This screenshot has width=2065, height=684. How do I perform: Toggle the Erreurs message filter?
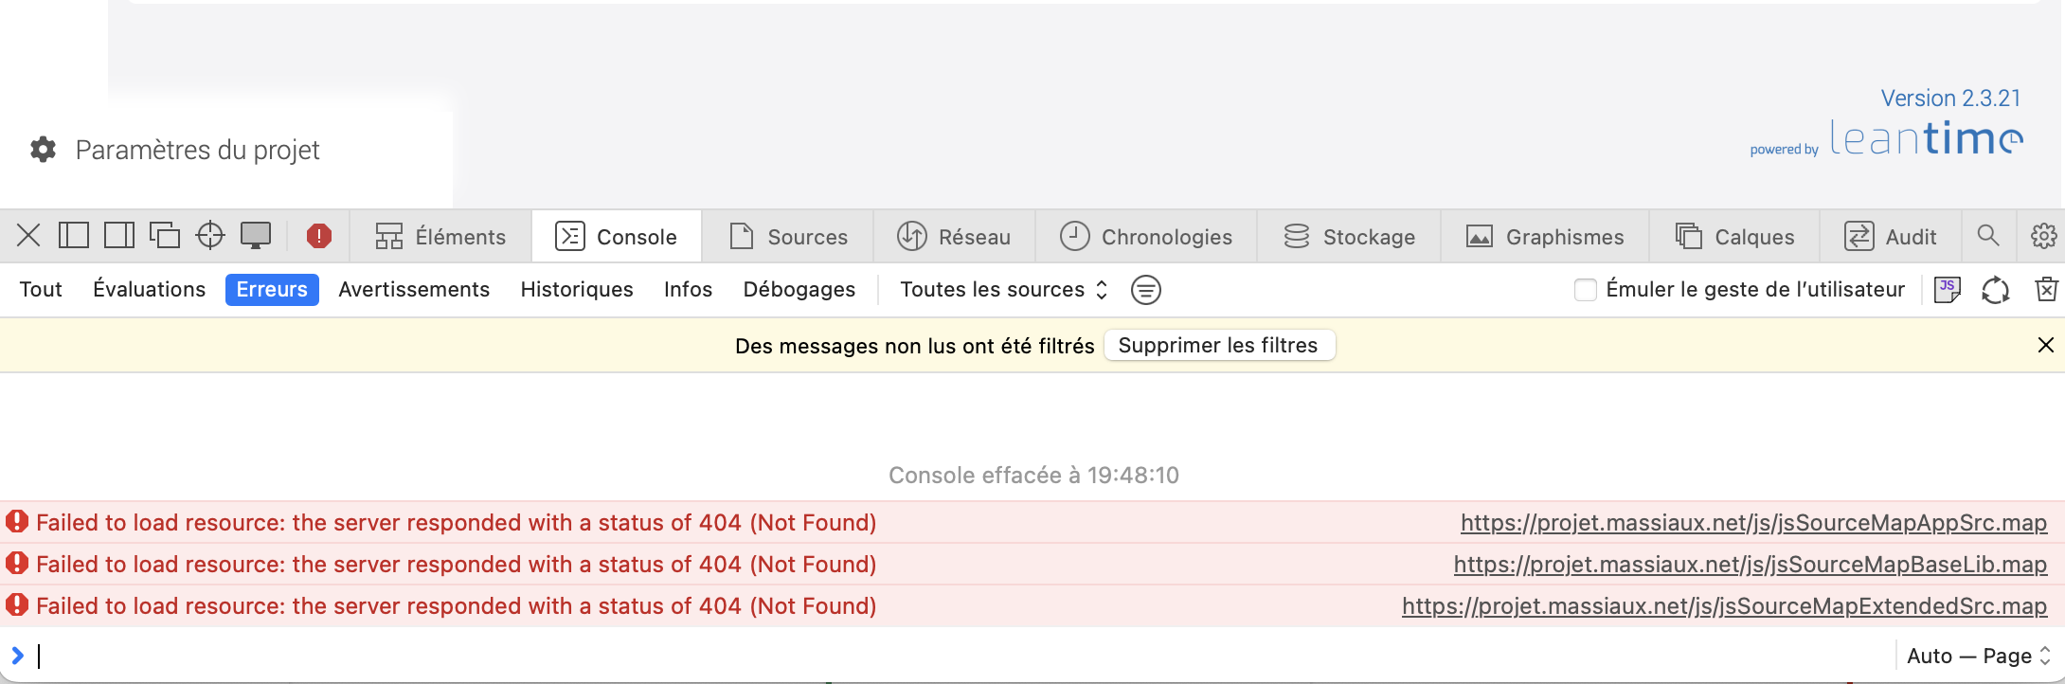point(272,289)
